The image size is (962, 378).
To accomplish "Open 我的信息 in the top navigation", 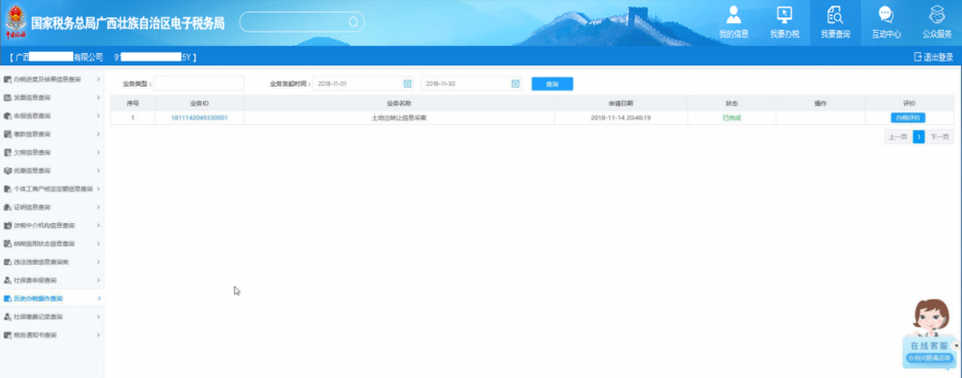I will click(734, 23).
